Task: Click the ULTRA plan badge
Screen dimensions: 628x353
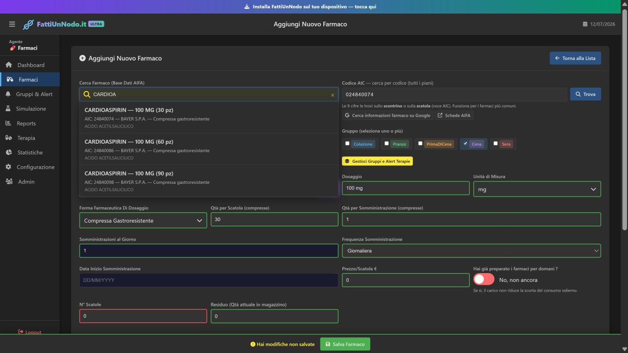Action: [x=96, y=24]
